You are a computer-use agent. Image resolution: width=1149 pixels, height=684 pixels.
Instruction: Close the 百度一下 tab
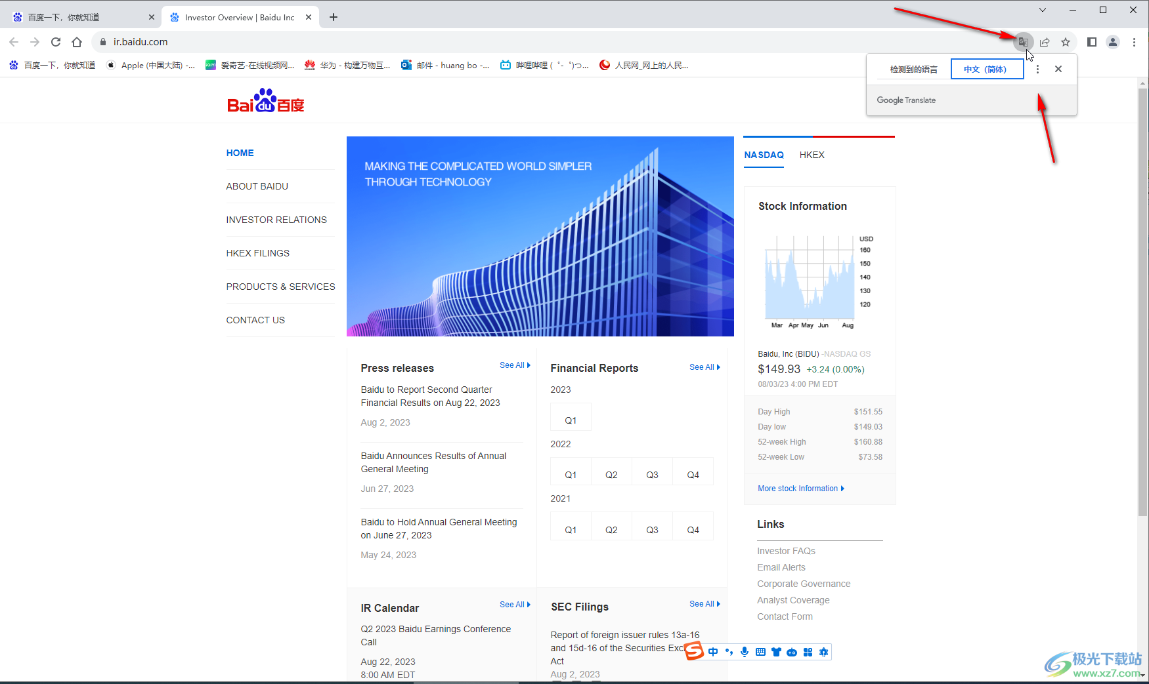(x=152, y=17)
